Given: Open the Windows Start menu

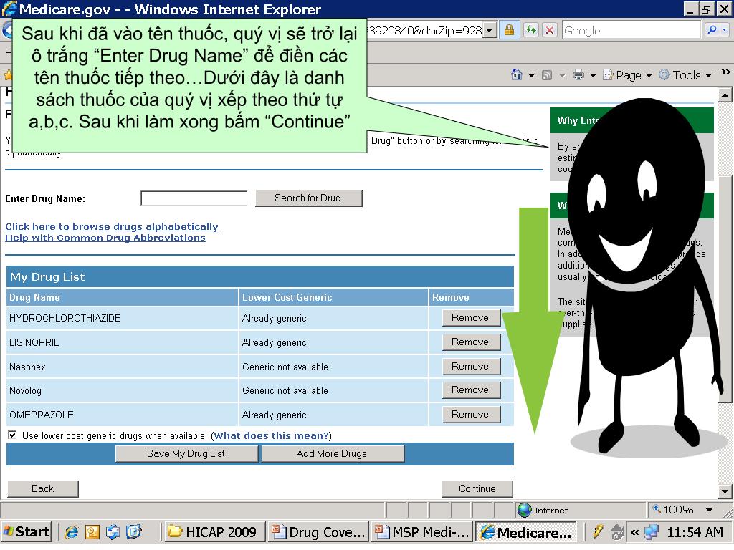Looking at the screenshot, I should tap(27, 532).
